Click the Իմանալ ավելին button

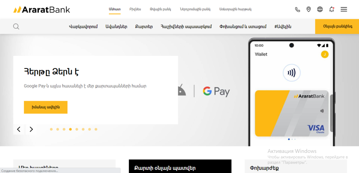46,107
